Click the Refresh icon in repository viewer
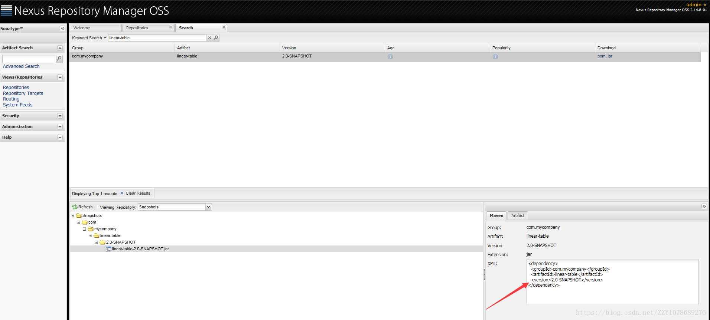The image size is (710, 320). point(75,207)
